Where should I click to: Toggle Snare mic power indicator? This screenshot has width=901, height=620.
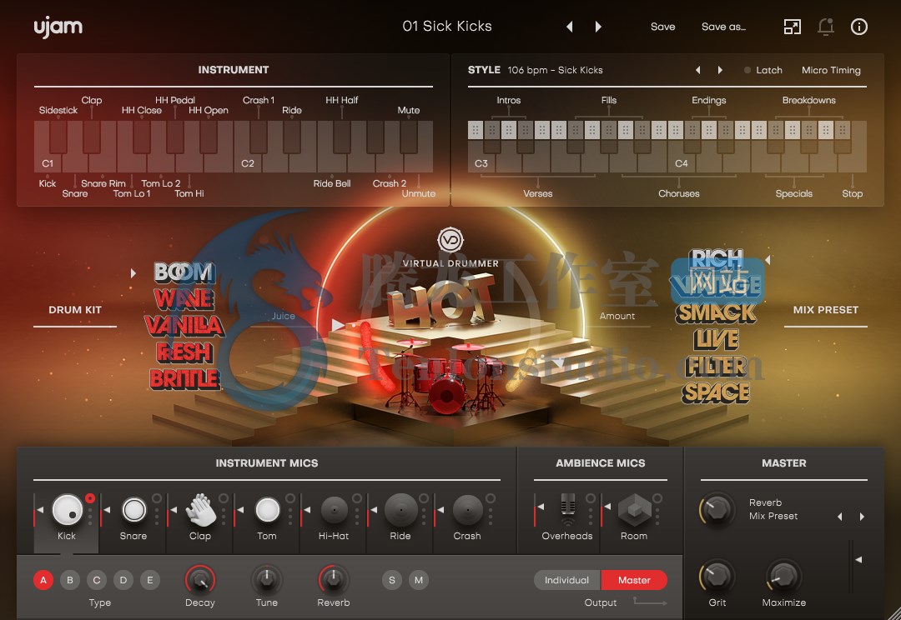tap(157, 498)
